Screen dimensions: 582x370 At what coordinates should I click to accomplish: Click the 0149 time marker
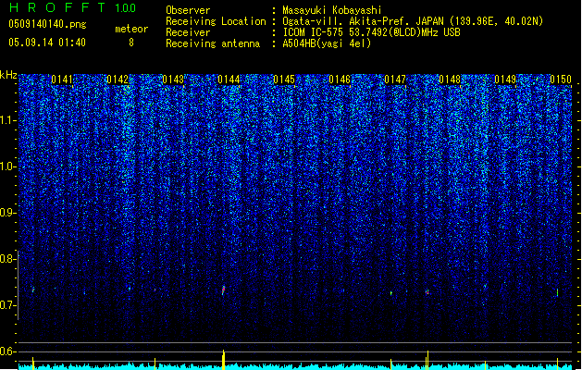505,80
